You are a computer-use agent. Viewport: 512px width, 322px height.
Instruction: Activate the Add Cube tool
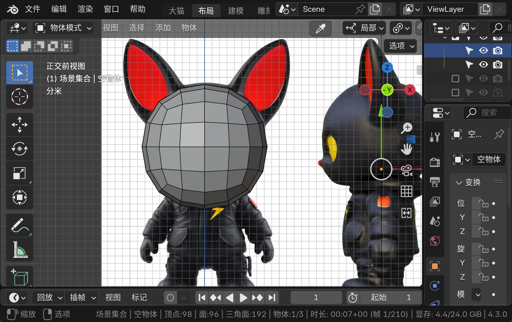pyautogui.click(x=20, y=276)
